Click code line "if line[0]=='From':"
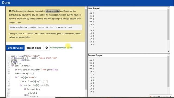 (25, 77)
